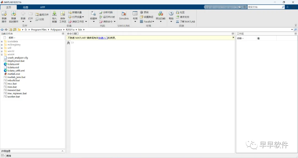Open the 新建 (New) dropdown
The height and width of the screenshot is (158, 298).
click(x=23, y=22)
